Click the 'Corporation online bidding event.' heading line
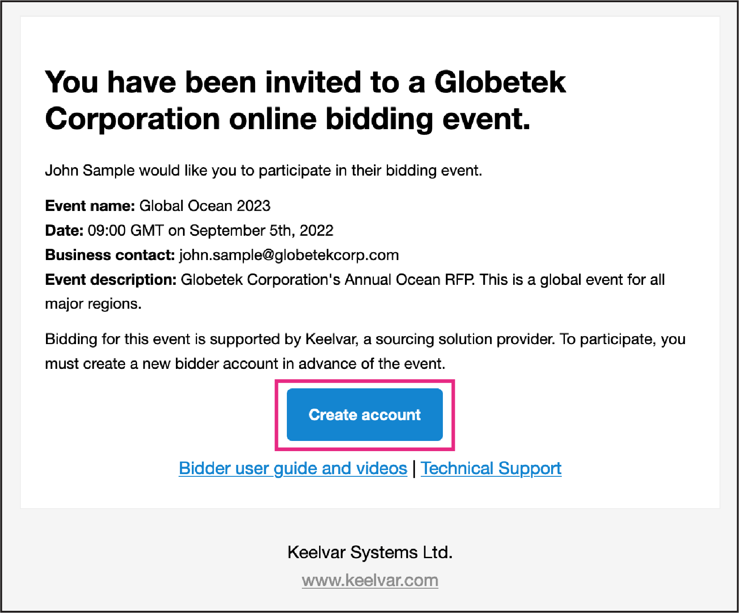 click(x=288, y=119)
